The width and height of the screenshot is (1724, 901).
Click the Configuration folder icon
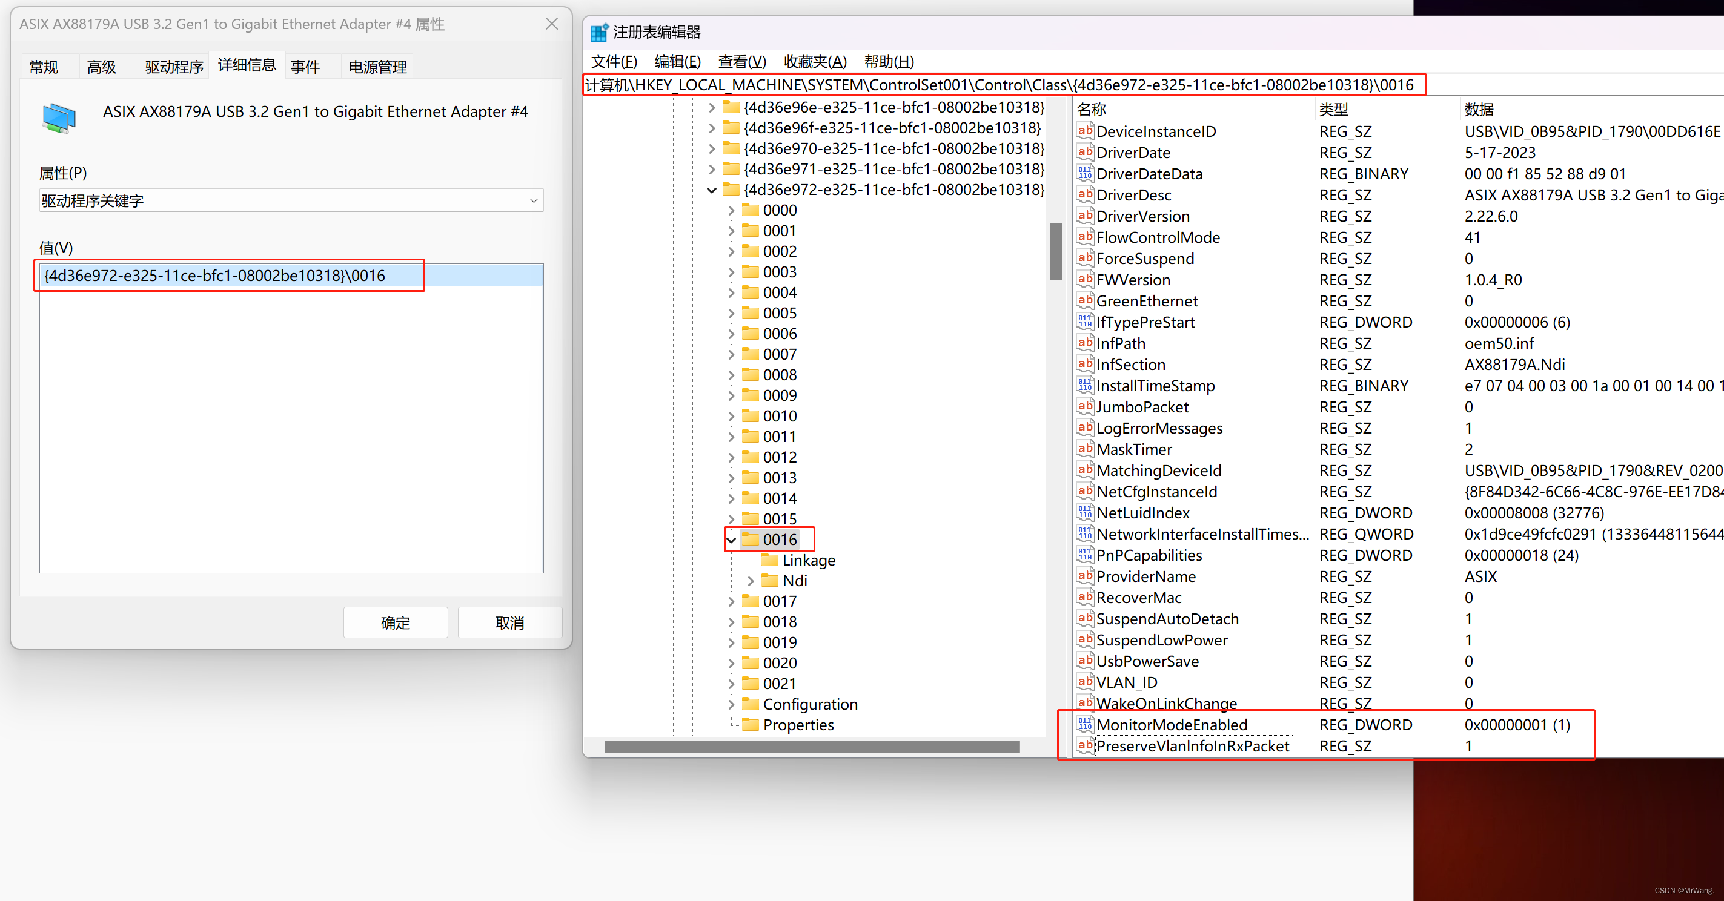[751, 704]
